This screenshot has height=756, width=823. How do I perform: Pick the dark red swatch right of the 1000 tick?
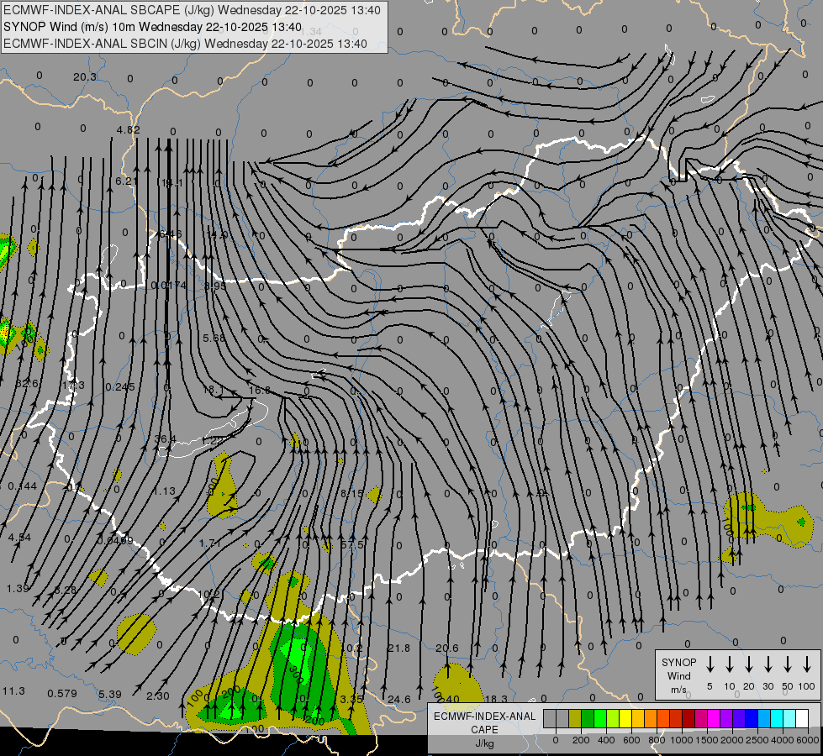tap(688, 718)
